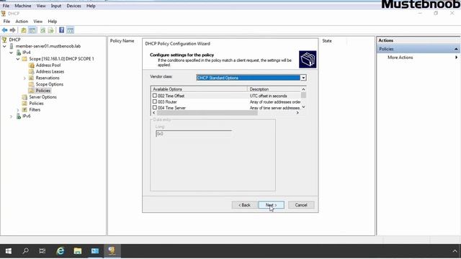
Task: Open the DHCP File menu
Action: pos(6,21)
